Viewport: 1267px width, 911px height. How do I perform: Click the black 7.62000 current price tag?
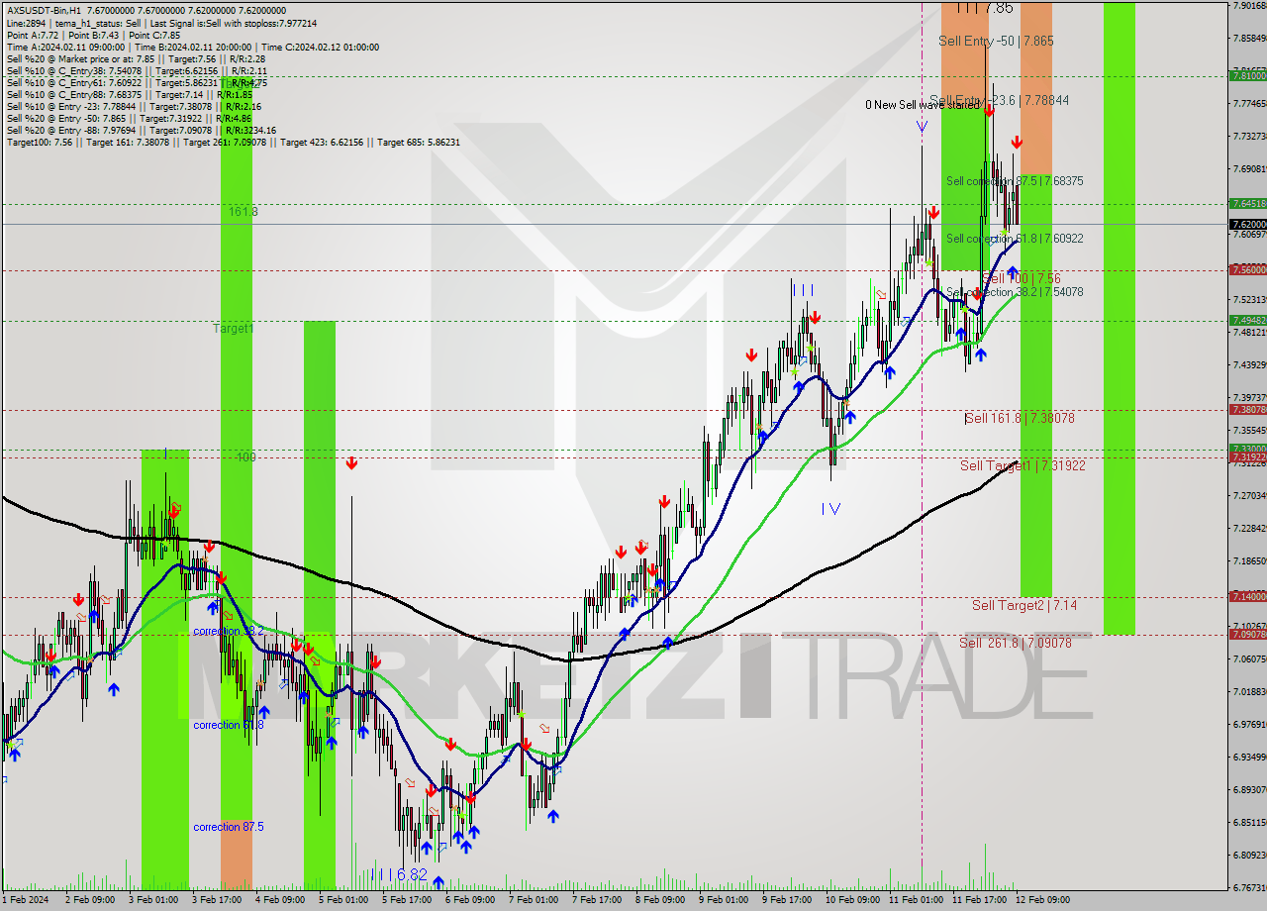pyautogui.click(x=1247, y=225)
